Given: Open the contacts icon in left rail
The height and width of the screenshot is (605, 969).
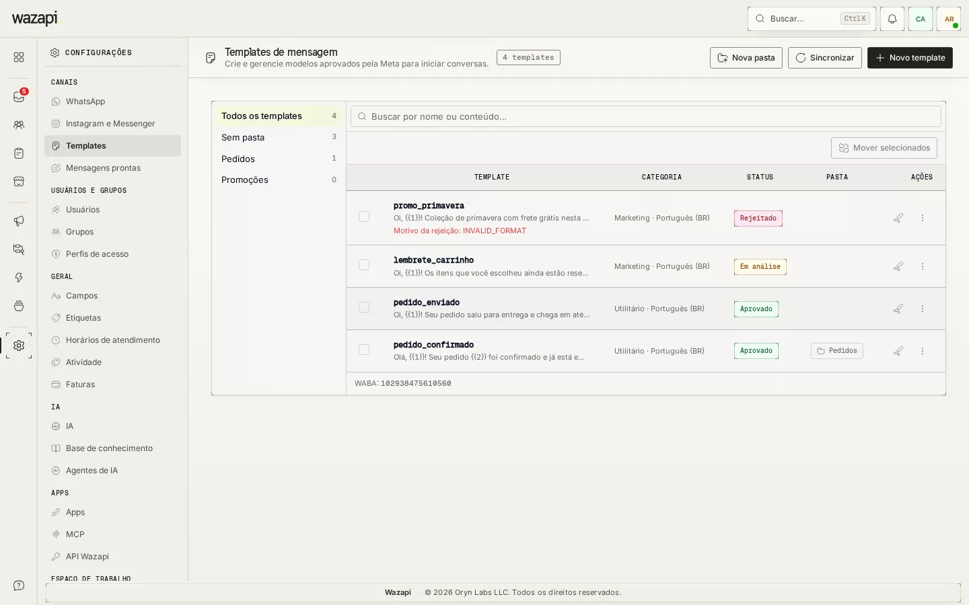Looking at the screenshot, I should click(x=19, y=125).
